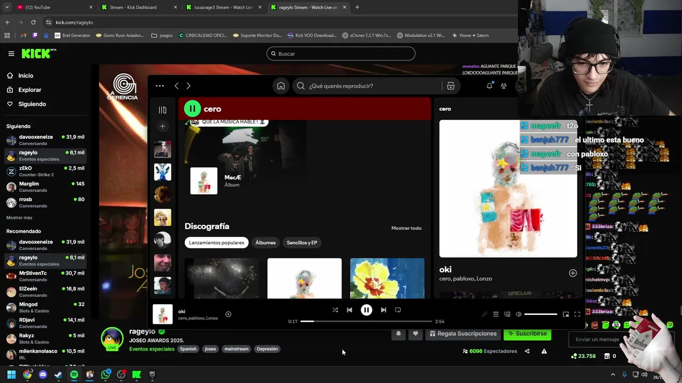Click Mostrar todo in Discografía

pyautogui.click(x=407, y=228)
